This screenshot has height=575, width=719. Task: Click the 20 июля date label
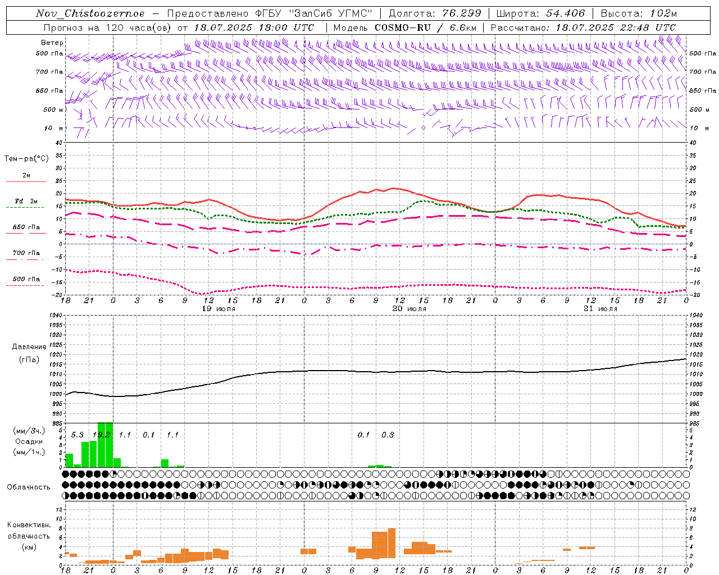[x=409, y=309]
